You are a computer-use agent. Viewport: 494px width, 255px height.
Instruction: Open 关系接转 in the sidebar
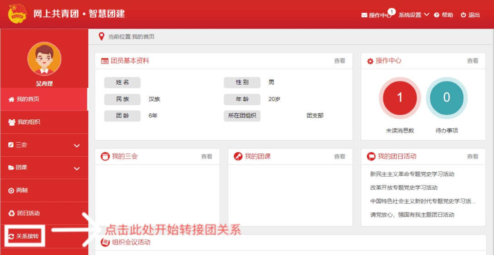[x=27, y=236]
